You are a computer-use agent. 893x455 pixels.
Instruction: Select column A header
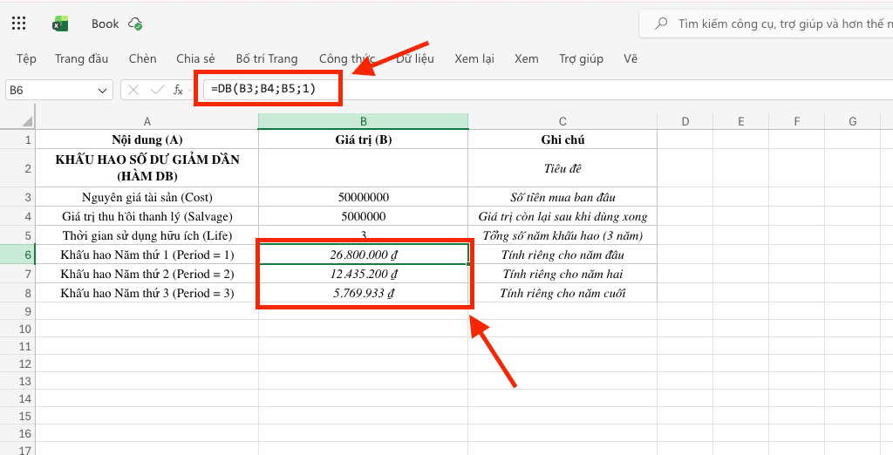147,121
